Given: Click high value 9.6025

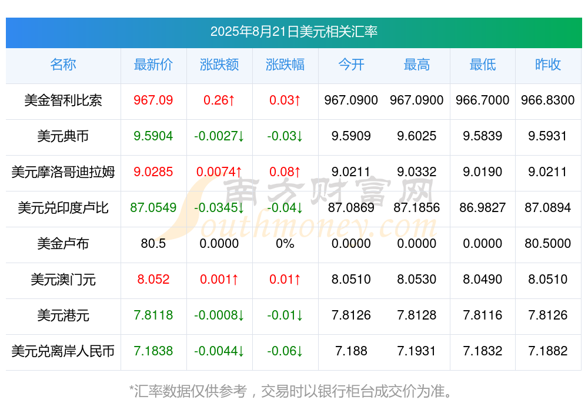Looking at the screenshot, I should click(417, 136).
